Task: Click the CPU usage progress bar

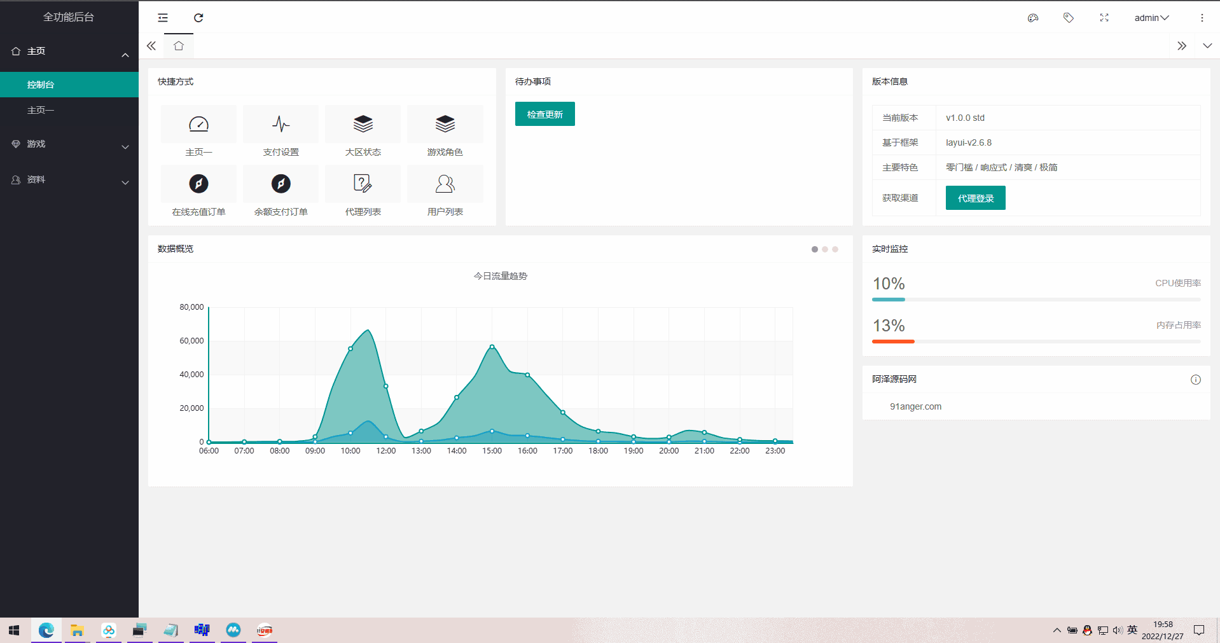Action: (1036, 299)
